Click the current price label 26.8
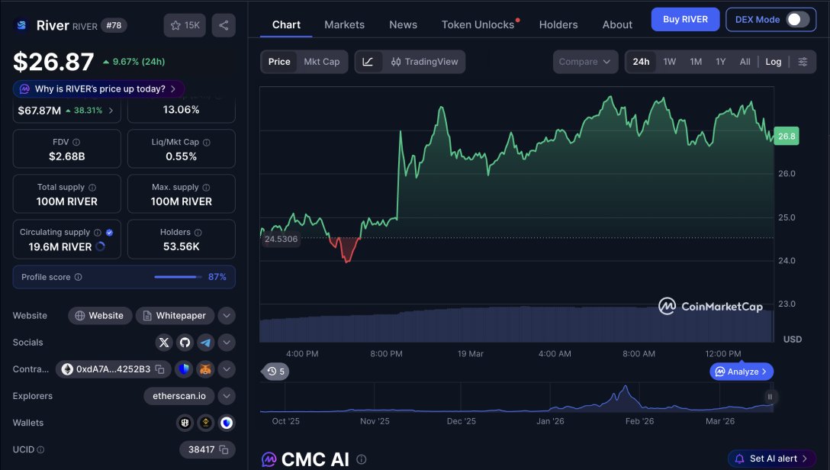830x470 pixels. click(x=787, y=136)
